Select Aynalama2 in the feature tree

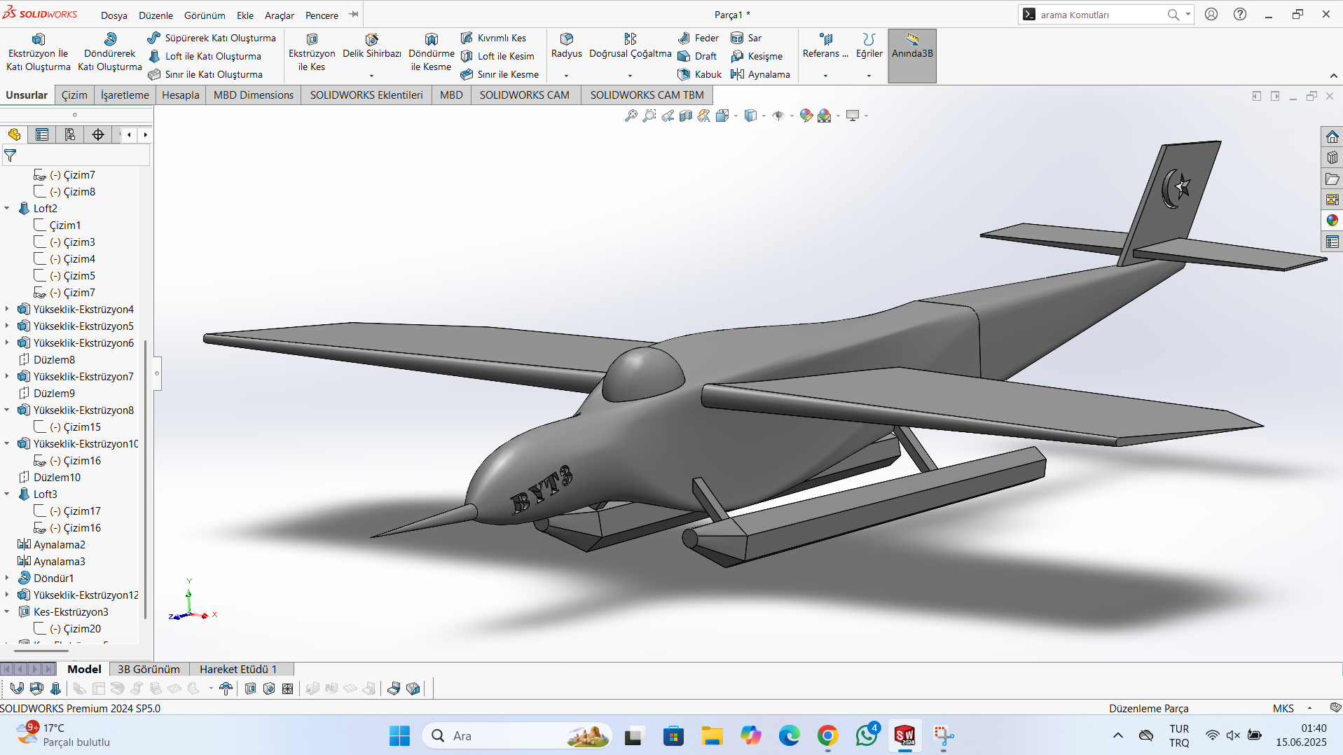pyautogui.click(x=59, y=544)
